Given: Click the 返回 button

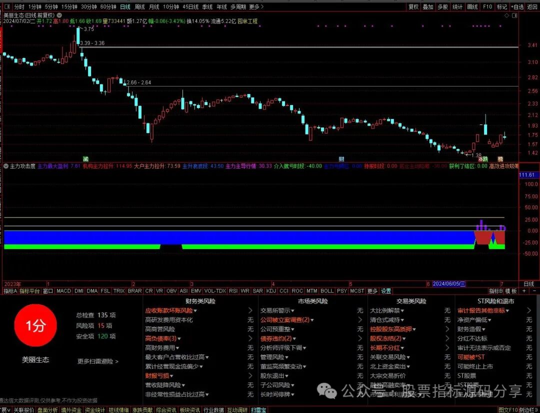Looking at the screenshot, I should (x=532, y=6).
